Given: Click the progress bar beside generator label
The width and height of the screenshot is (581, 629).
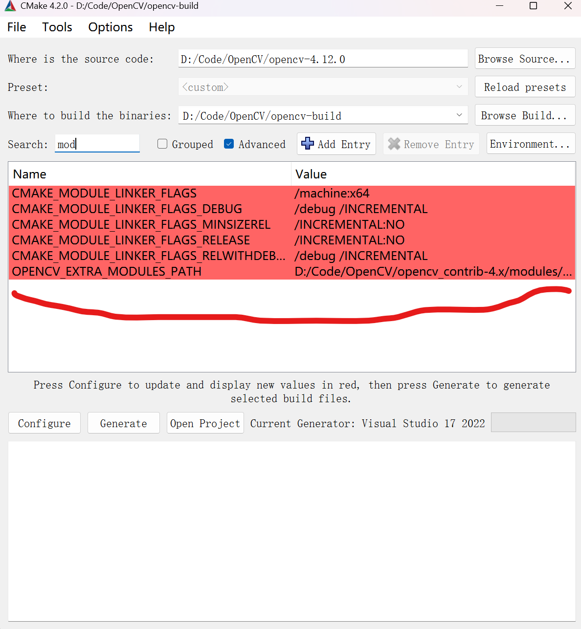Looking at the screenshot, I should click(x=533, y=422).
